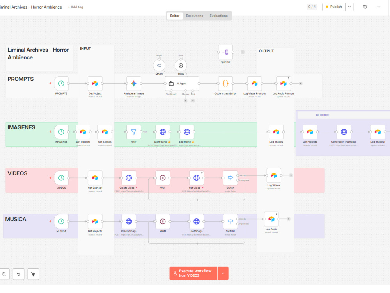Open the Wait1 node
The height and width of the screenshot is (293, 390).
tap(163, 221)
